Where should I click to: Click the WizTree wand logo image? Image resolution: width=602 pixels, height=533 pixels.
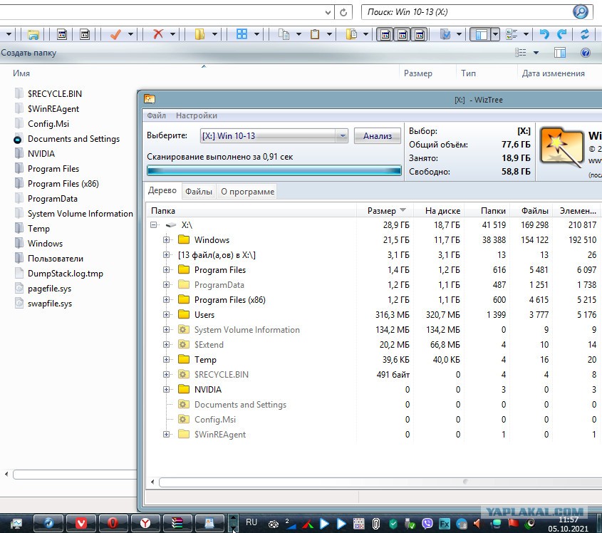click(561, 148)
